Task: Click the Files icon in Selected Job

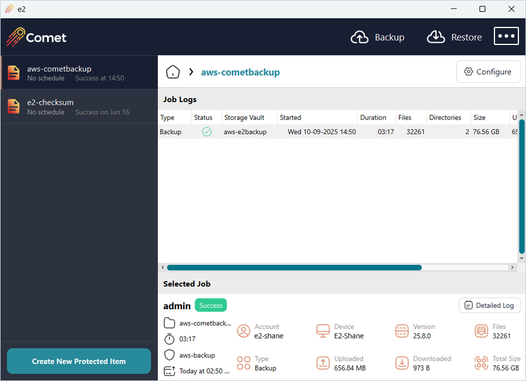Action: 482,331
